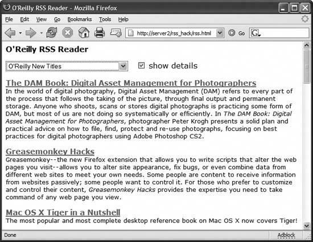Click the address bar URL field

pyautogui.click(x=175, y=33)
